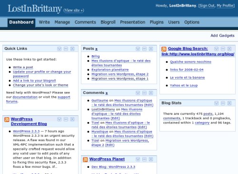The height and width of the screenshot is (174, 238).
Task: Click the 'category' link in Blog Stats
Action: [202, 123]
